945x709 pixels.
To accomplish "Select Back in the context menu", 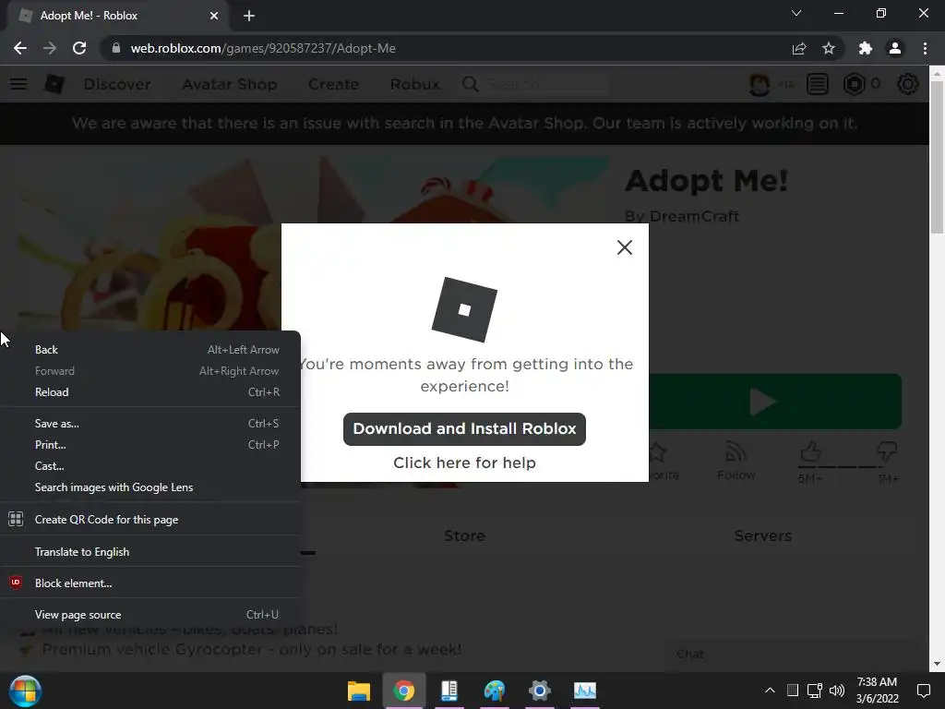I will coord(150,350).
